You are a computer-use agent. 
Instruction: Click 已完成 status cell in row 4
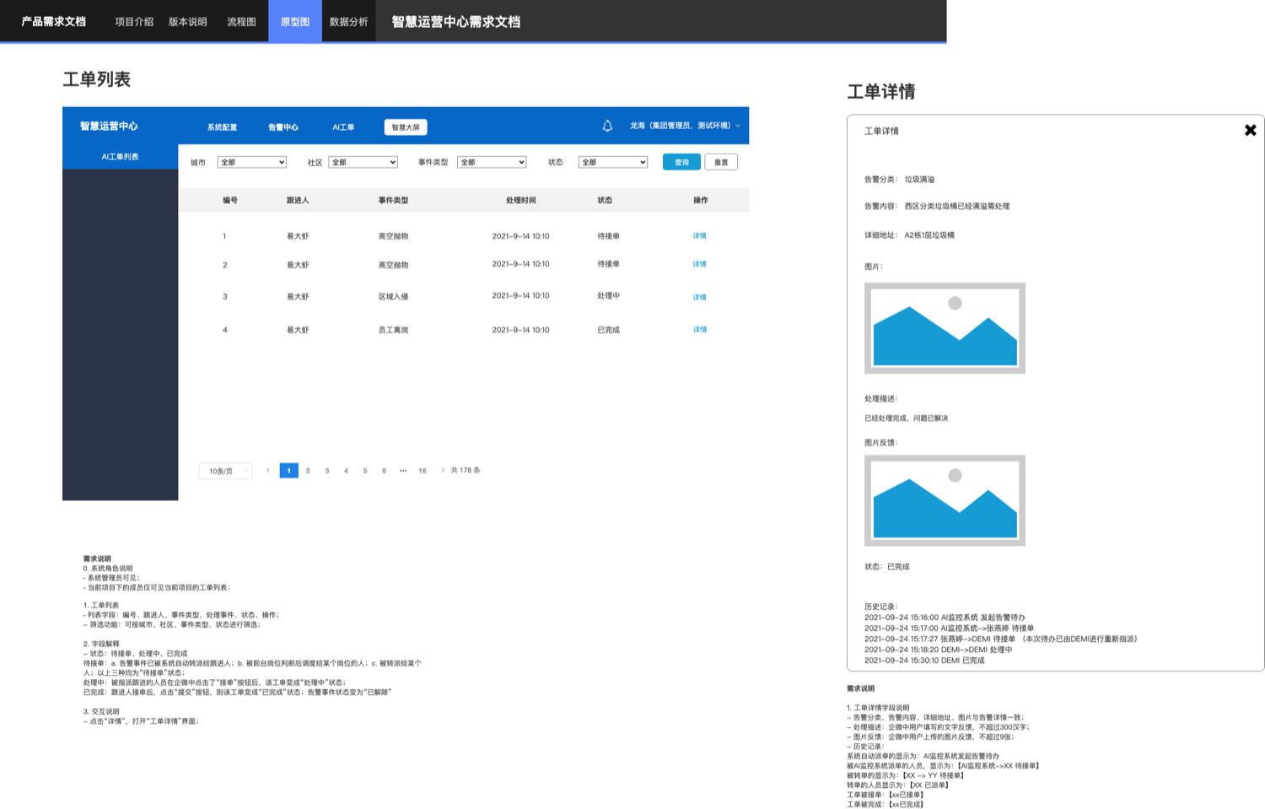(608, 330)
